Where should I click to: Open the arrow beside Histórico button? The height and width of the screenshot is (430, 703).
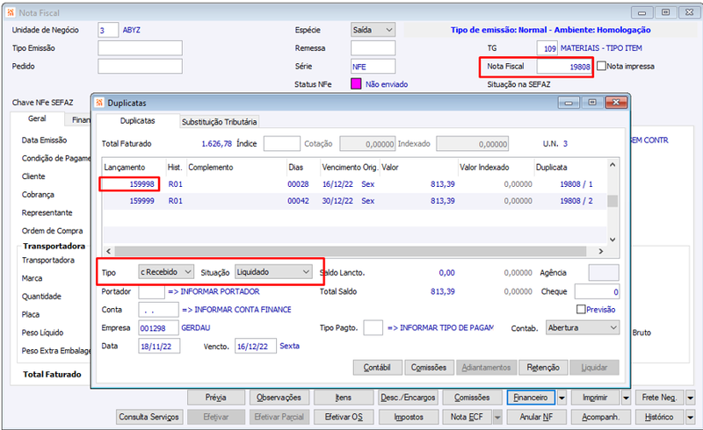pyautogui.click(x=691, y=417)
